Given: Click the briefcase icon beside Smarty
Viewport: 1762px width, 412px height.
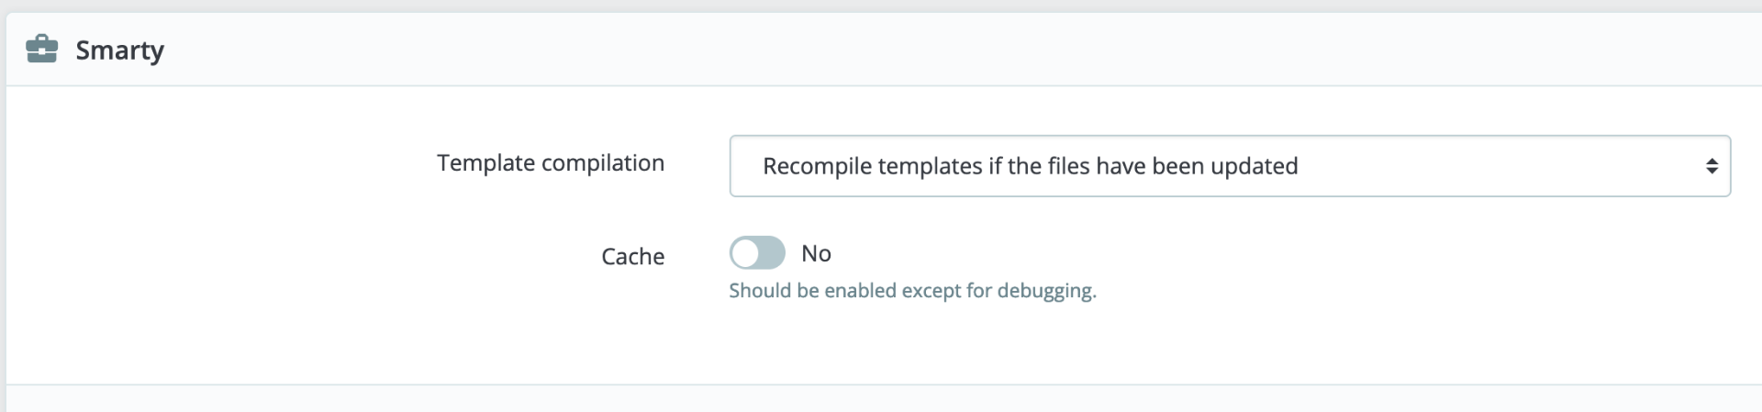Looking at the screenshot, I should (x=42, y=49).
